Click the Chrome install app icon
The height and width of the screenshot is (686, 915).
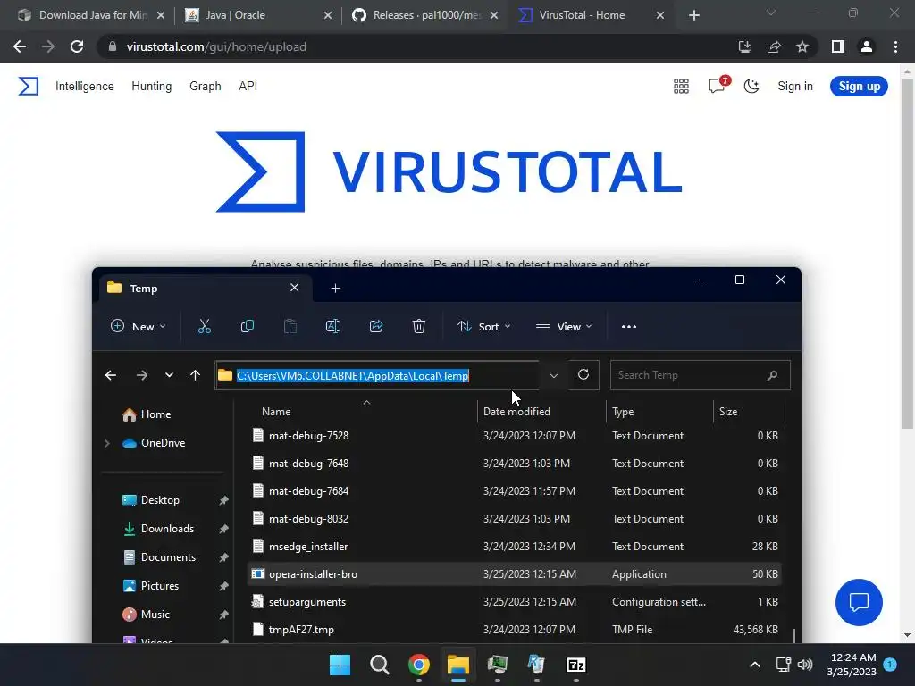745,46
